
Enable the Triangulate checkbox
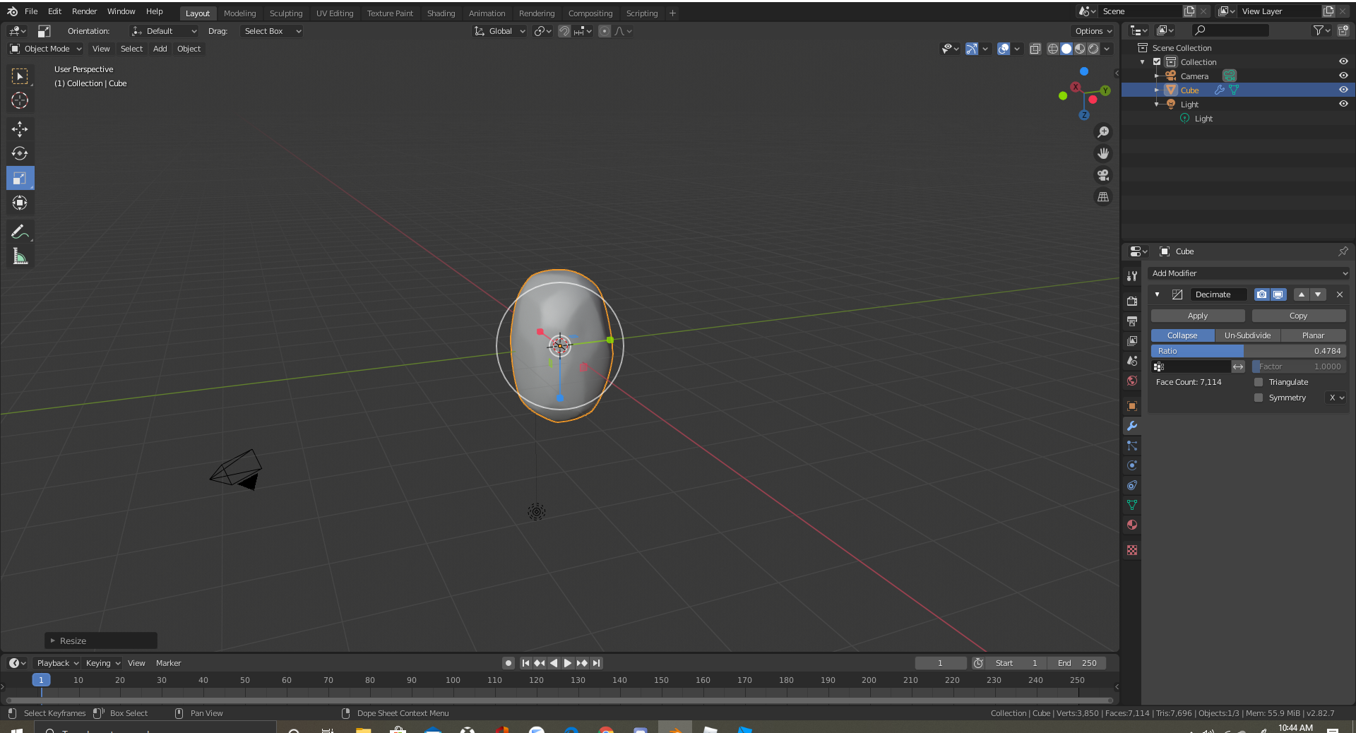pos(1259,382)
